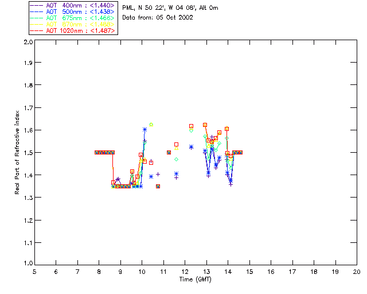Image resolution: width=367 pixels, height=294 pixels.
Task: Click the time-axis tick label '17'
Action: point(292,272)
